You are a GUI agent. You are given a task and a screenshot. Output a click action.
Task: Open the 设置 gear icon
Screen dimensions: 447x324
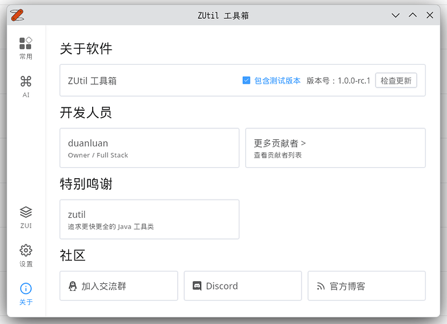(26, 251)
